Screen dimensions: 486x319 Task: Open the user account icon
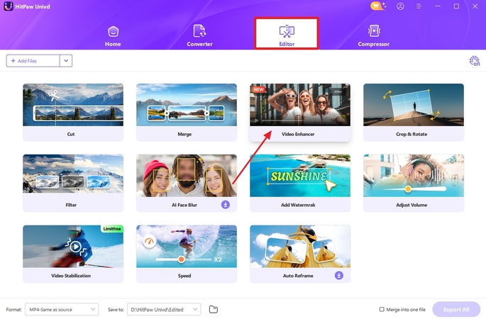pyautogui.click(x=400, y=6)
